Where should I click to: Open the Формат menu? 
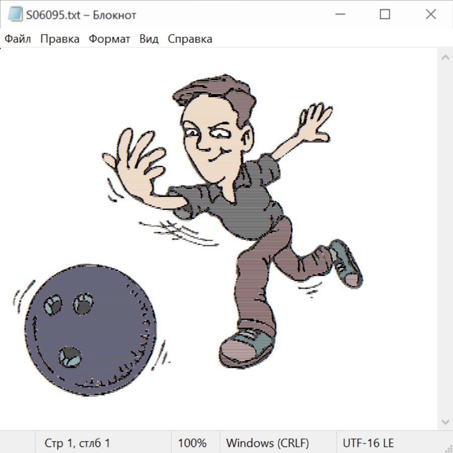click(109, 39)
